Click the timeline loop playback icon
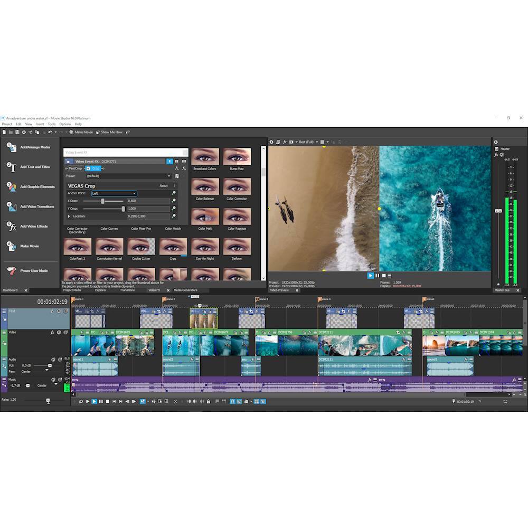This screenshot has width=528, height=528. point(81,402)
